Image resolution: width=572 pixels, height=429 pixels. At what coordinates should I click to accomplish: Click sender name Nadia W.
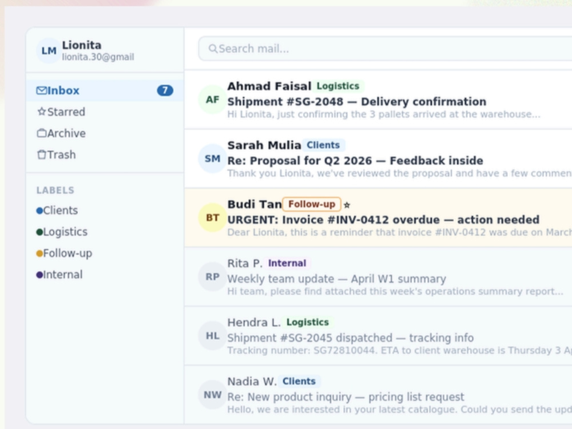click(x=252, y=382)
